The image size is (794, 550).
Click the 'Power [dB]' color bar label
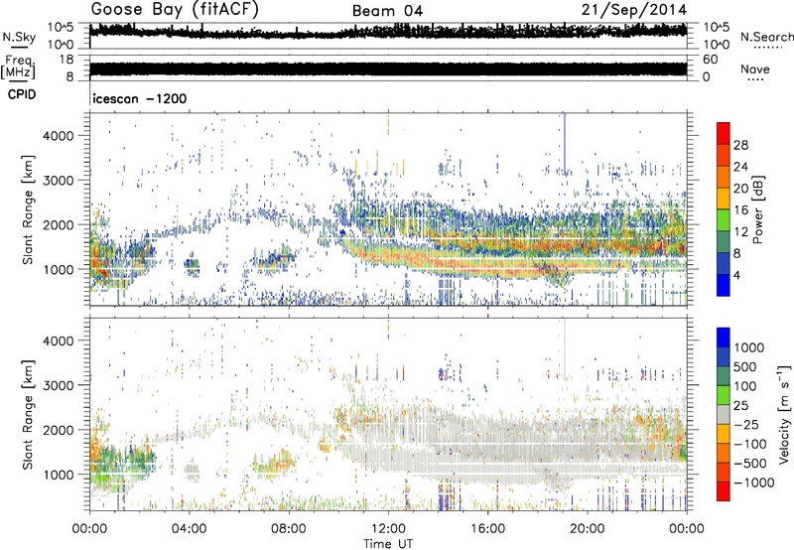(758, 209)
